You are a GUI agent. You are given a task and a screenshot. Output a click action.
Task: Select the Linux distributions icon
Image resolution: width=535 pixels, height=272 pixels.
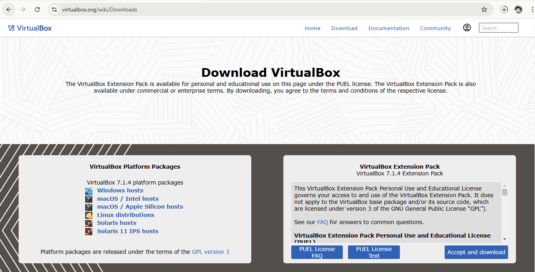(x=89, y=215)
